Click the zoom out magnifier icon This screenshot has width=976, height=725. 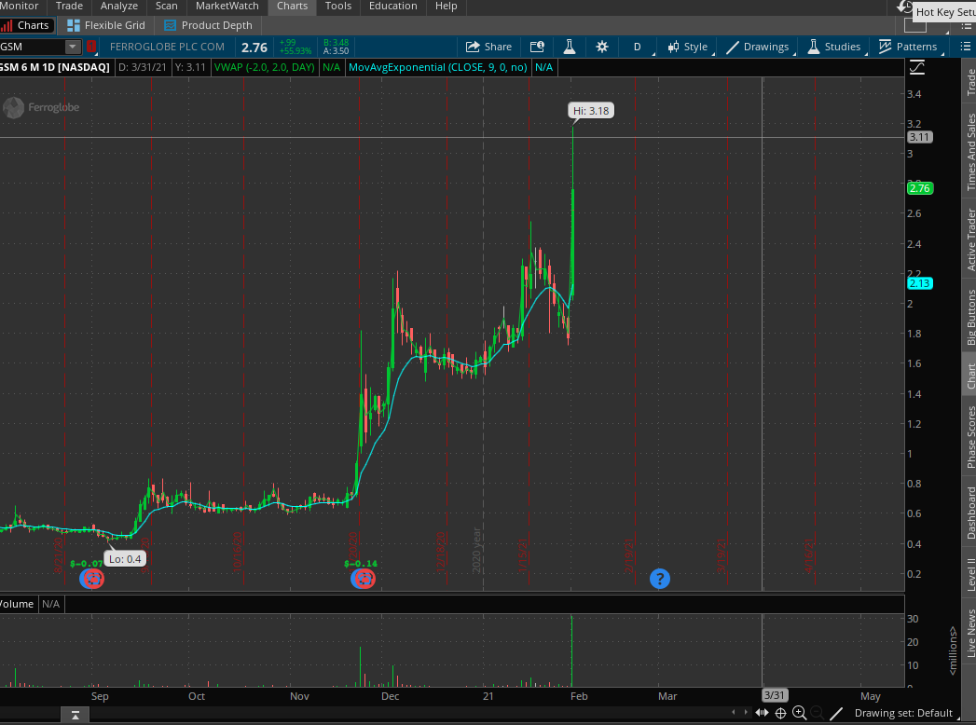tap(818, 713)
